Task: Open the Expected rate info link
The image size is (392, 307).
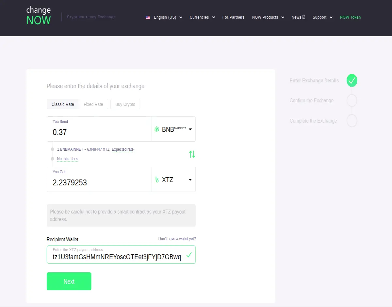Action: point(122,149)
